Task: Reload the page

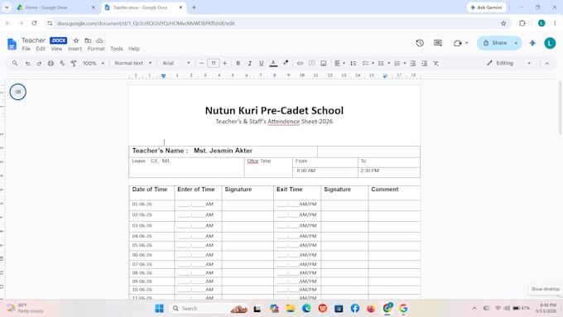Action: [x=34, y=23]
